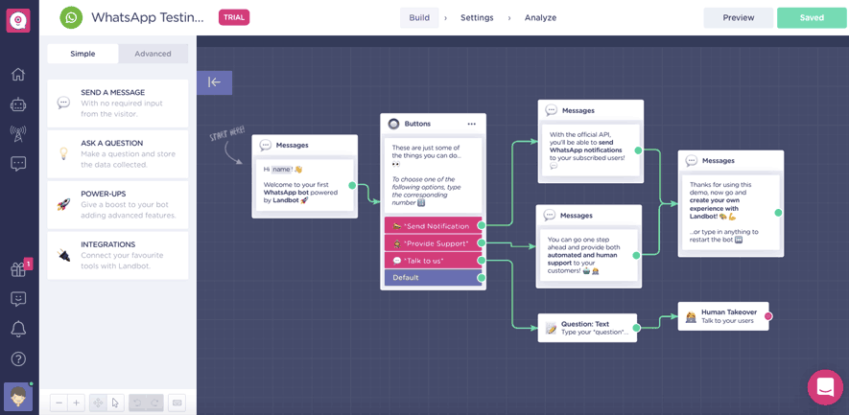
Task: Select the Send a Message block option
Action: click(x=117, y=104)
